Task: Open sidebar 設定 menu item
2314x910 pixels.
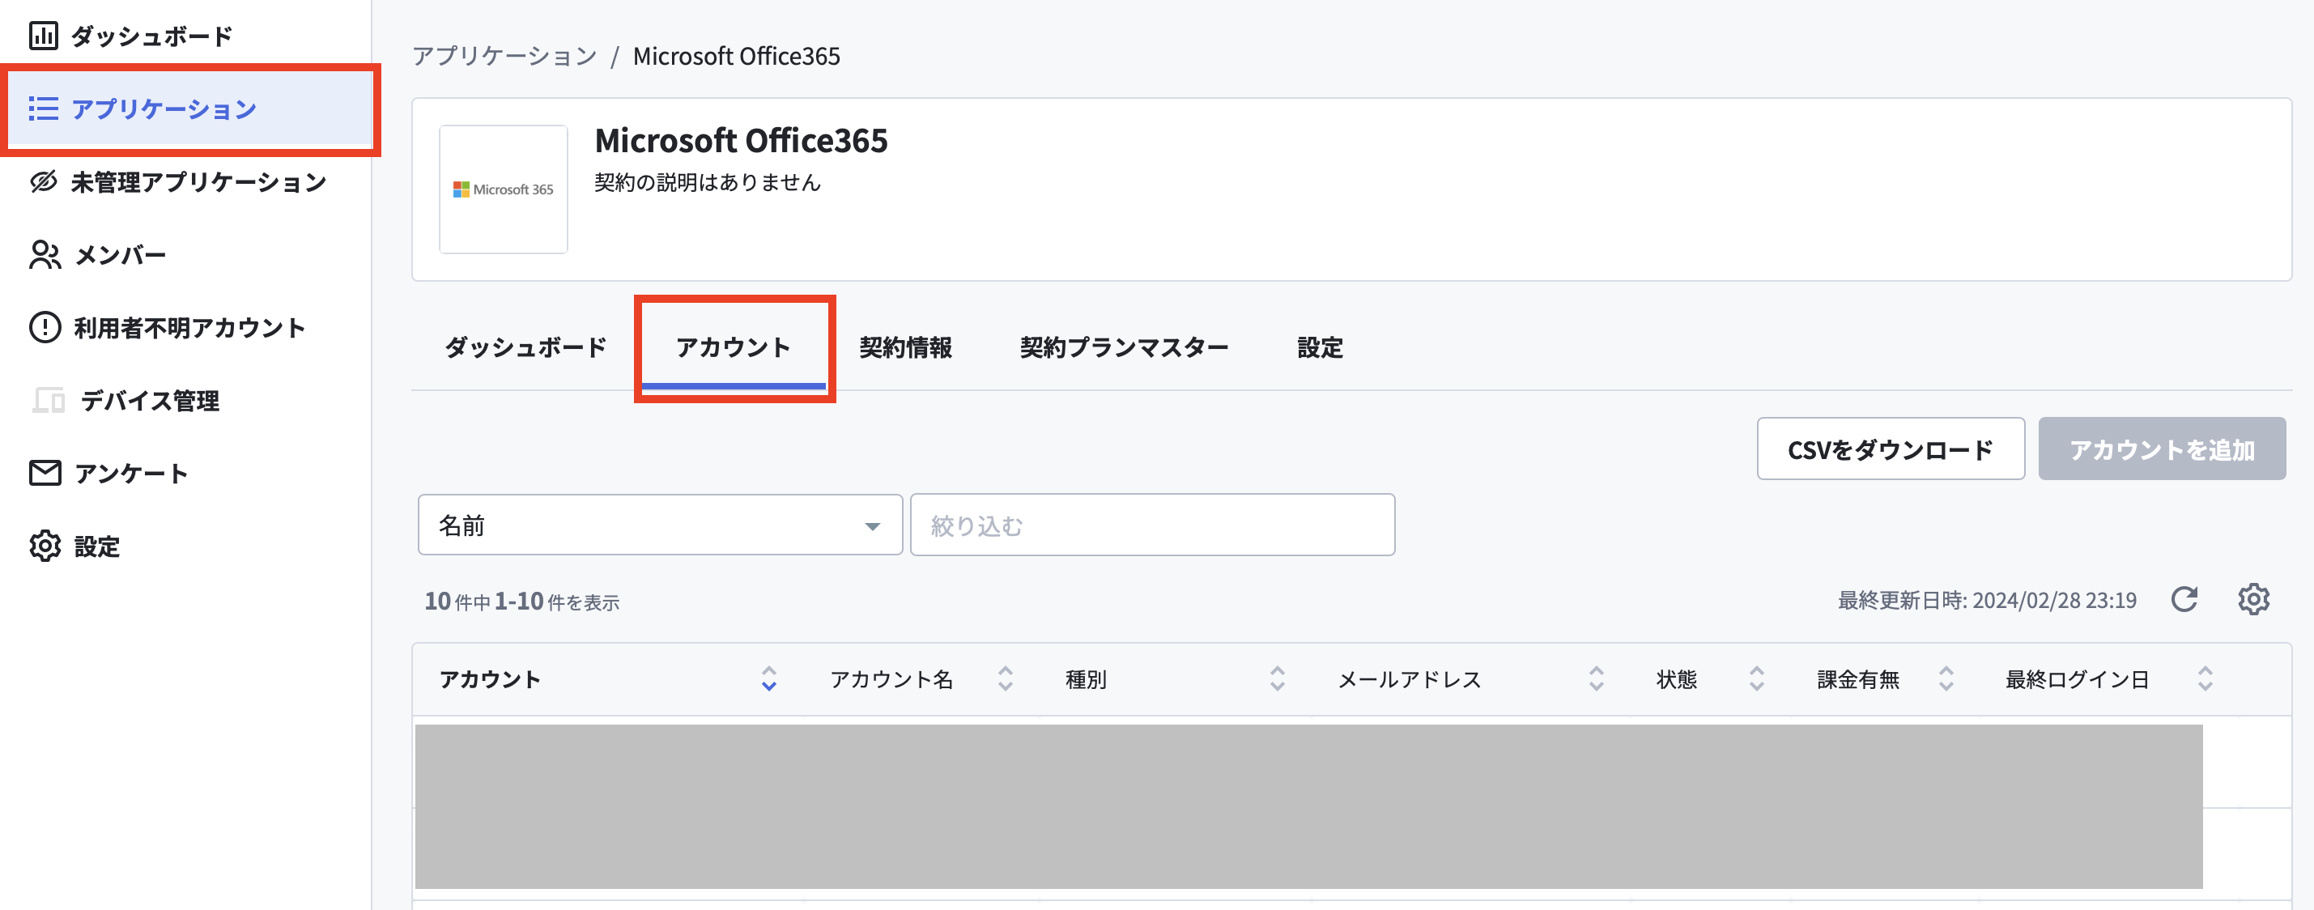Action: (97, 546)
